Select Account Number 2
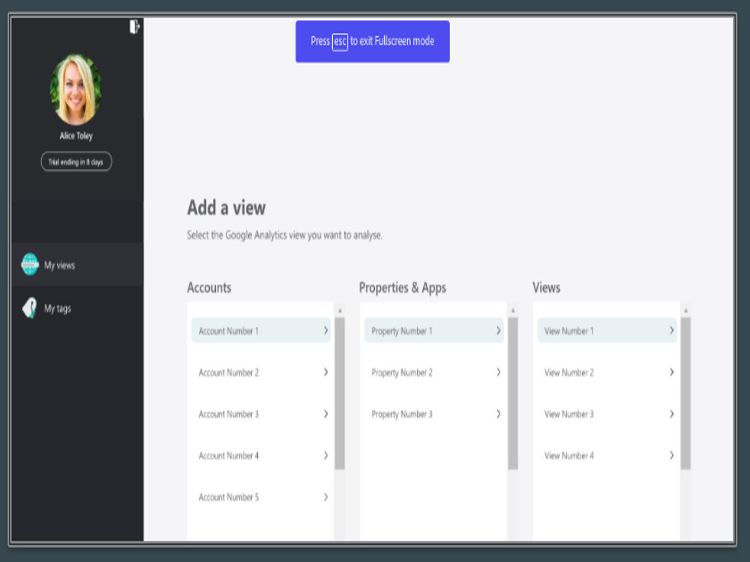Image resolution: width=750 pixels, height=562 pixels. [x=261, y=372]
